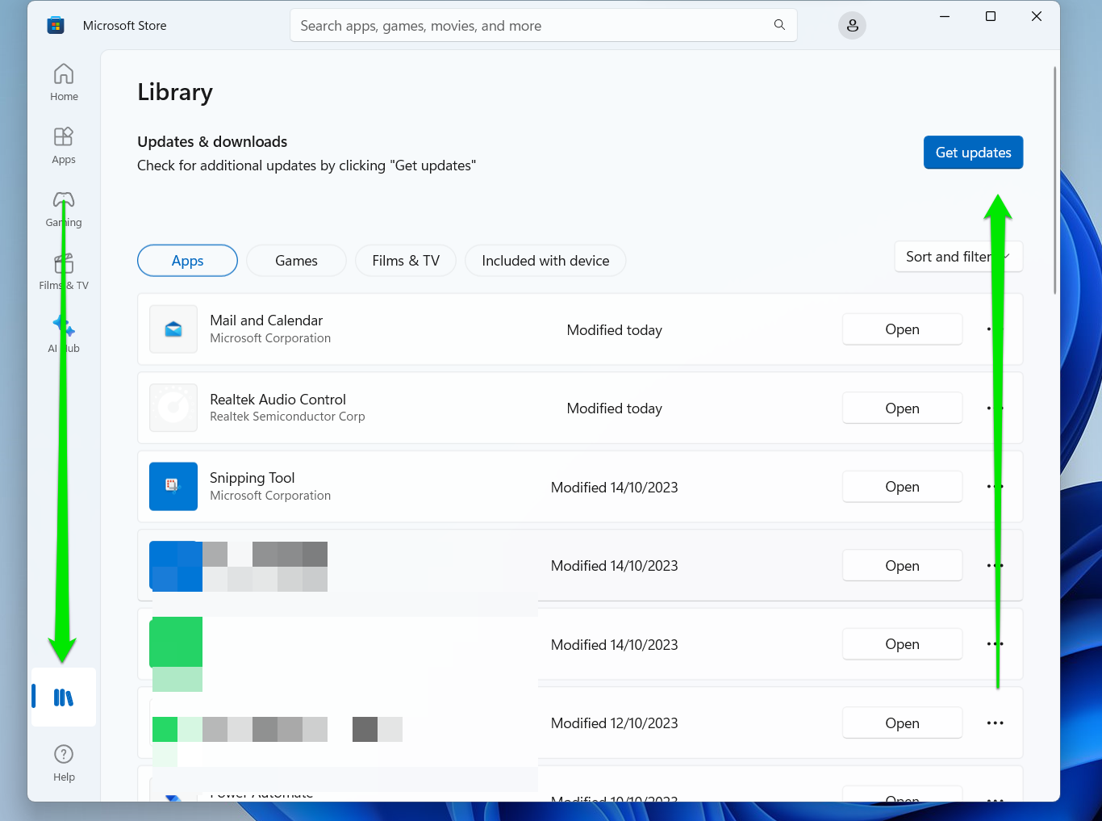This screenshot has height=821, width=1102.
Task: Click the Snipping Tool app icon
Action: [x=173, y=487]
